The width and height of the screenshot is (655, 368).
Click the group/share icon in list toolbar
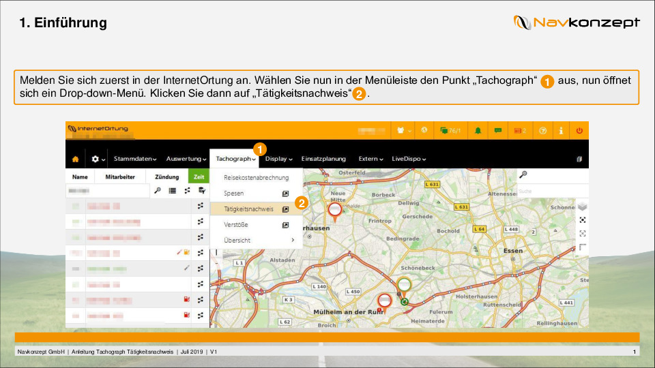(x=187, y=191)
